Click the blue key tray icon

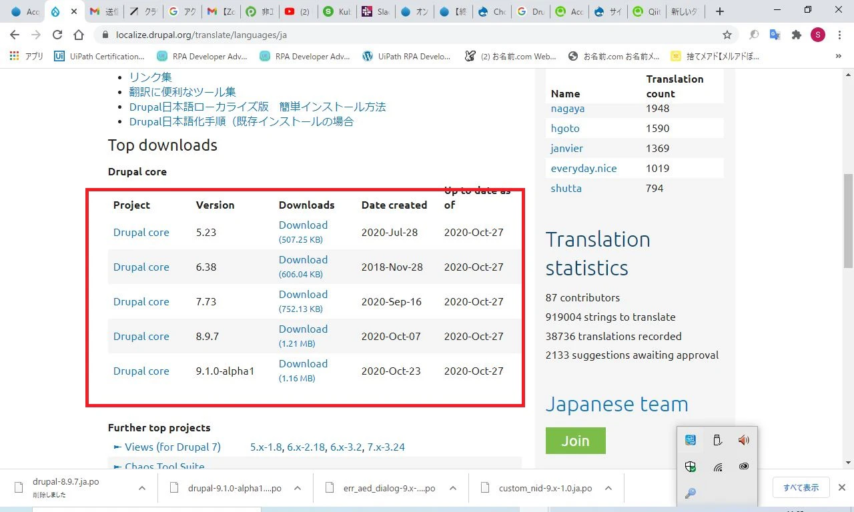click(x=691, y=493)
